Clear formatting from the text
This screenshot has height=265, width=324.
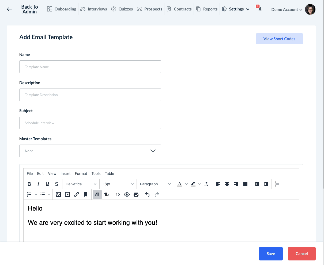click(x=206, y=184)
